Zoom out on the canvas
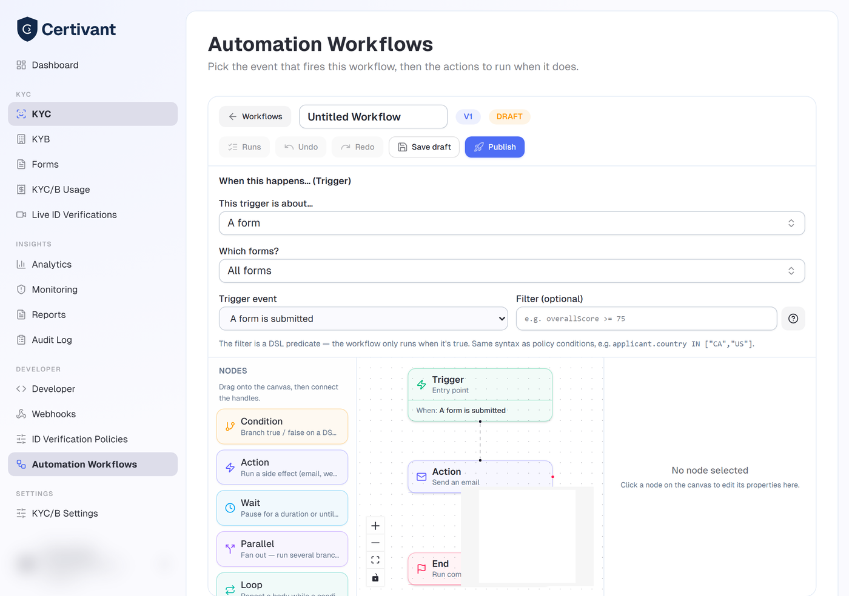The height and width of the screenshot is (596, 849). pyautogui.click(x=375, y=543)
